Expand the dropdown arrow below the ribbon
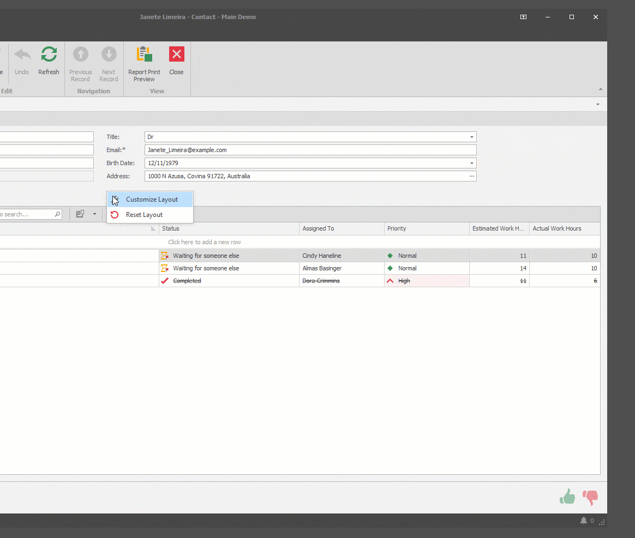635x538 pixels. (x=598, y=104)
